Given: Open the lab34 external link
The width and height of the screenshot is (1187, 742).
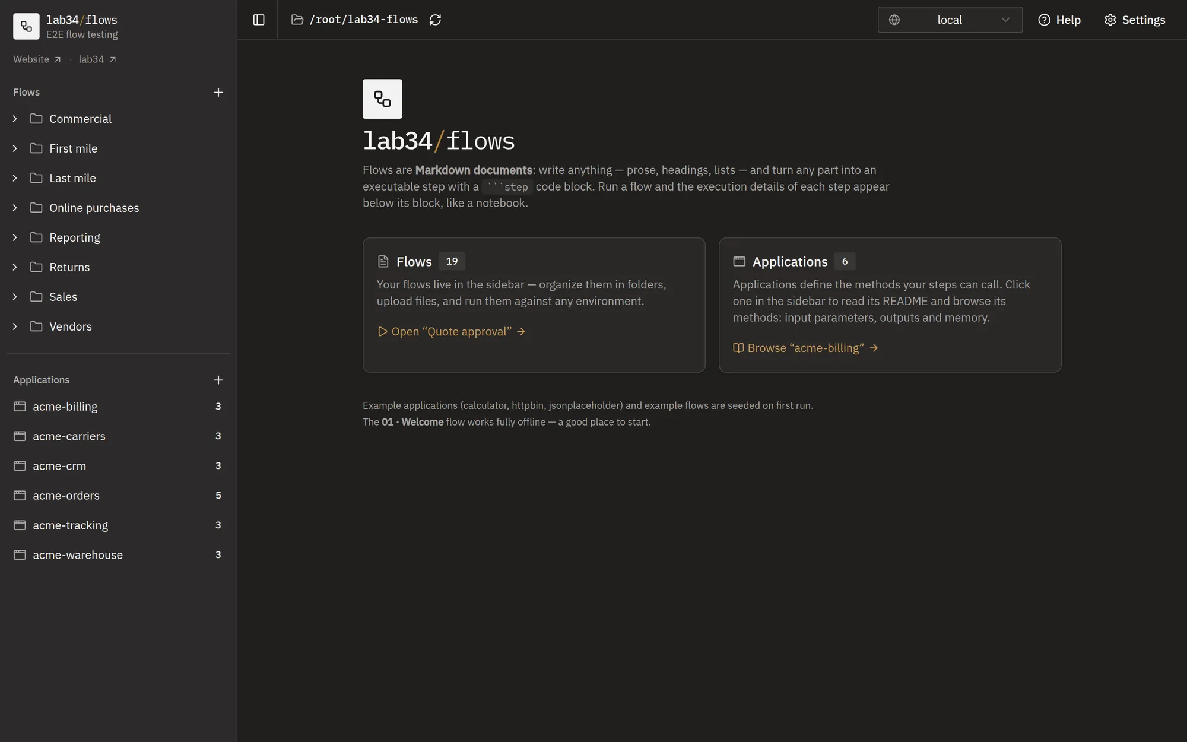Looking at the screenshot, I should (x=97, y=59).
